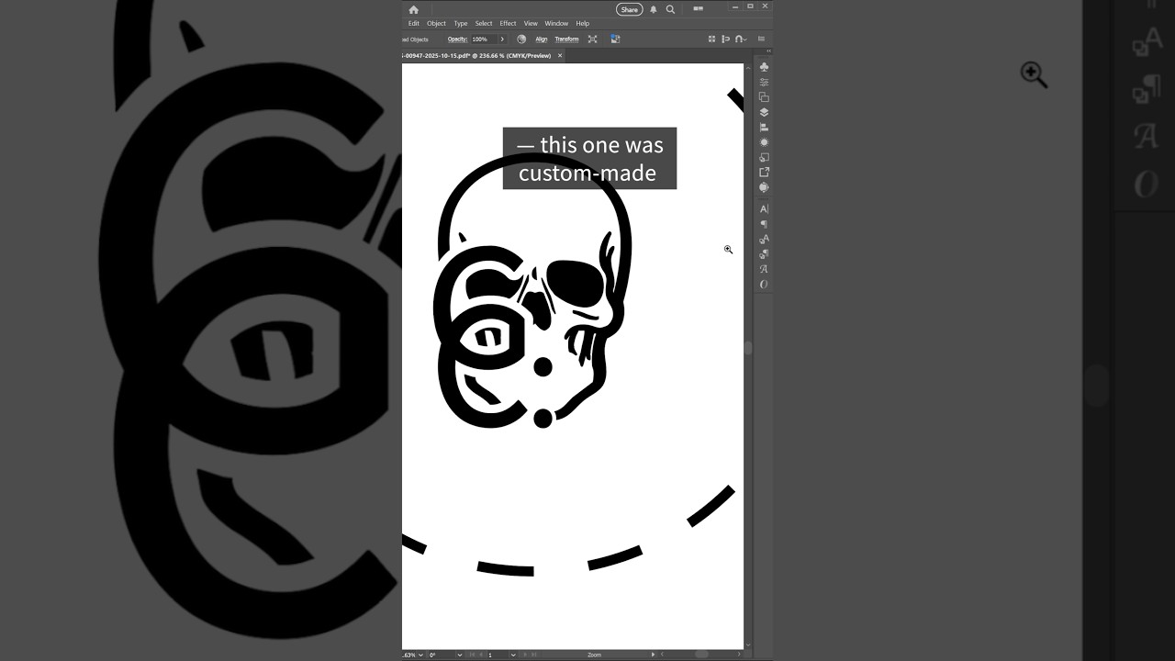Open the Character panel icon
The image size is (1175, 661).
764,208
